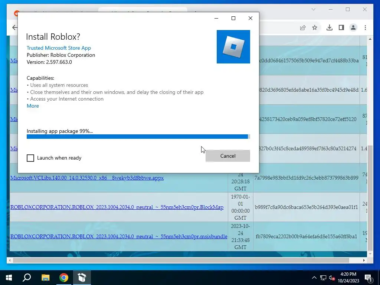
Task: Open network status tray icon
Action: [323, 278]
